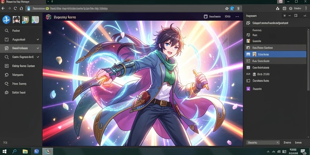
Task: Toggle the checkmark on the highlighted sidebar row
Action: click(x=38, y=48)
